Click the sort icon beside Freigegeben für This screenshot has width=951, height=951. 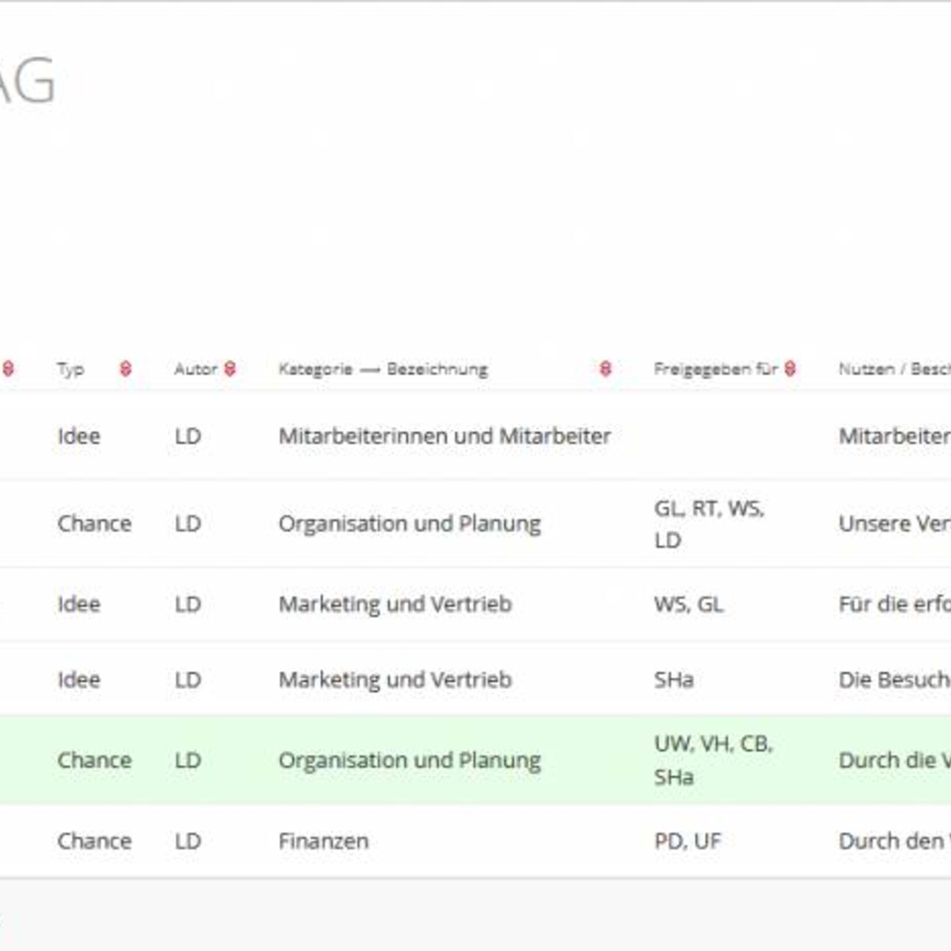[x=790, y=368]
